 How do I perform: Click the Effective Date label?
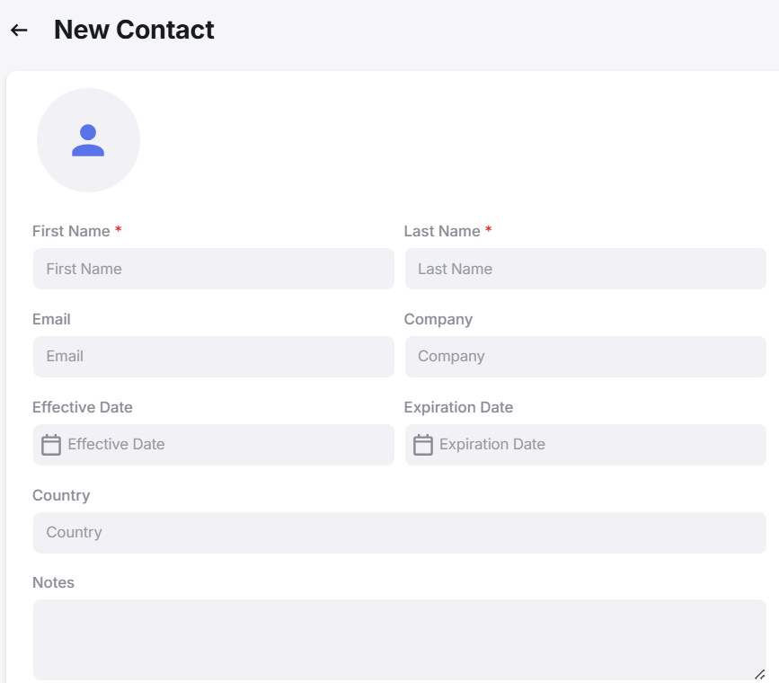pos(83,407)
